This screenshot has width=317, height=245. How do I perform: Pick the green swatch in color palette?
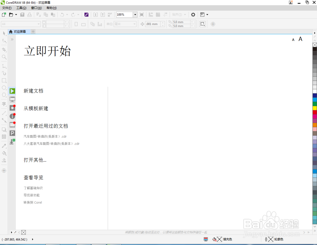pos(315,104)
